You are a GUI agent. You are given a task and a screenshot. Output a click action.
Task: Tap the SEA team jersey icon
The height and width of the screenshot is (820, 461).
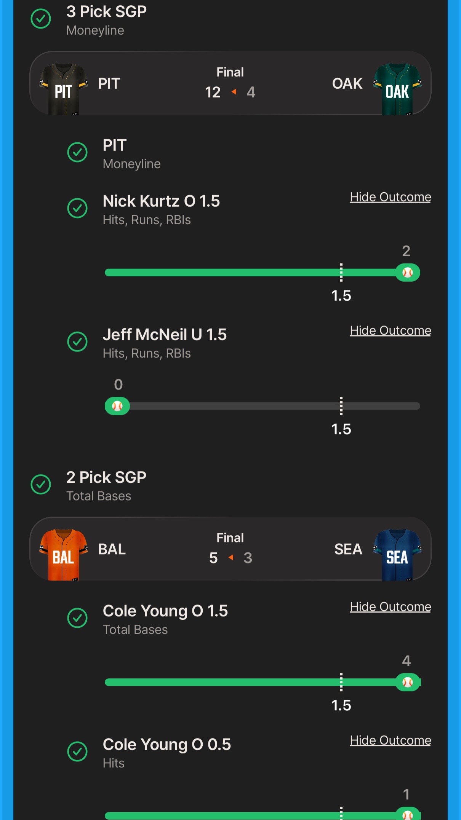397,555
